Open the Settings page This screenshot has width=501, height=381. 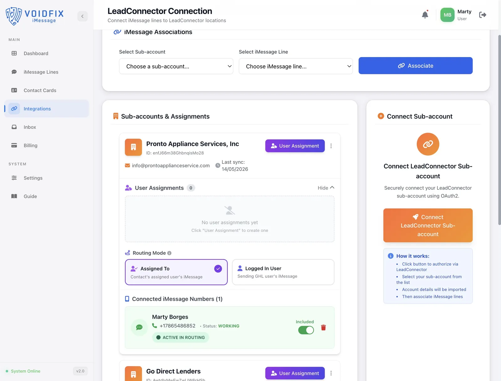[x=47, y=178]
